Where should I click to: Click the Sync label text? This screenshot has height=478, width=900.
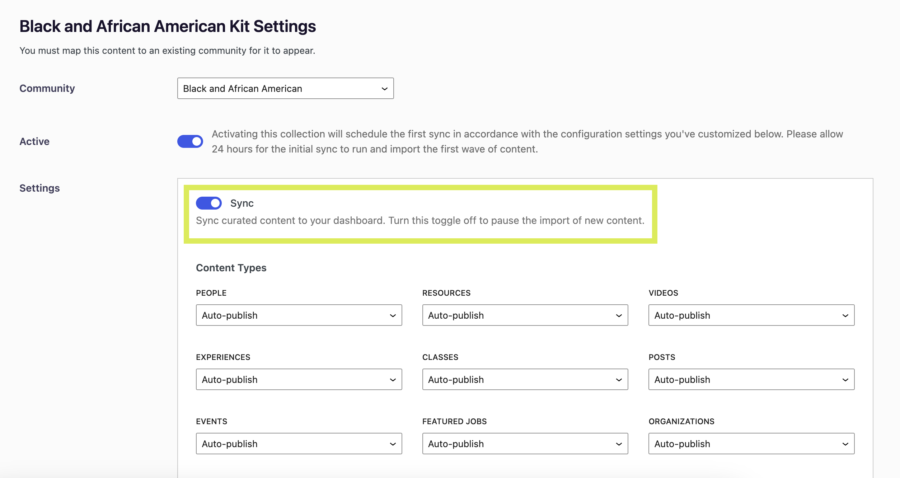pyautogui.click(x=242, y=203)
